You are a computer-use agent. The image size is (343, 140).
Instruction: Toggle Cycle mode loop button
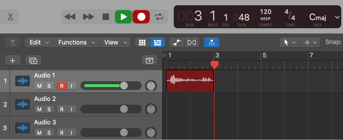[x=159, y=17]
